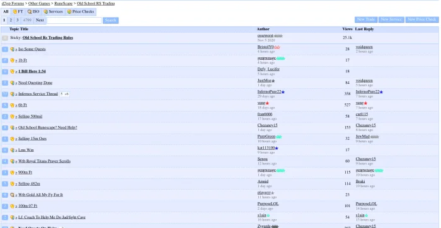Open the Iso Some Quests topic
Viewport: 441px width, 228px height.
(x=31, y=49)
